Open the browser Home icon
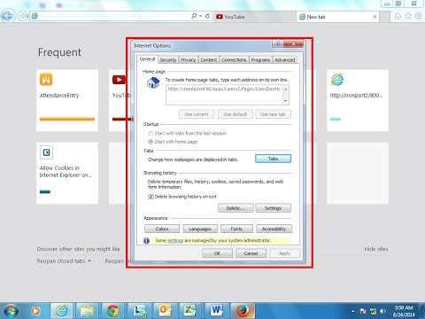425x319 pixels. click(x=398, y=16)
